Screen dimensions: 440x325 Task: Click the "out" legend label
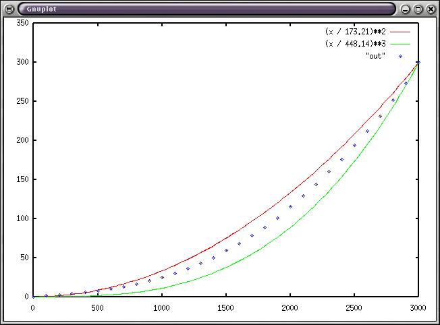(x=375, y=56)
